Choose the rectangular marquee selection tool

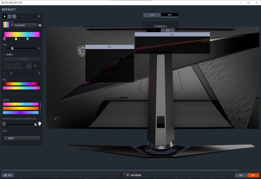(9, 16)
